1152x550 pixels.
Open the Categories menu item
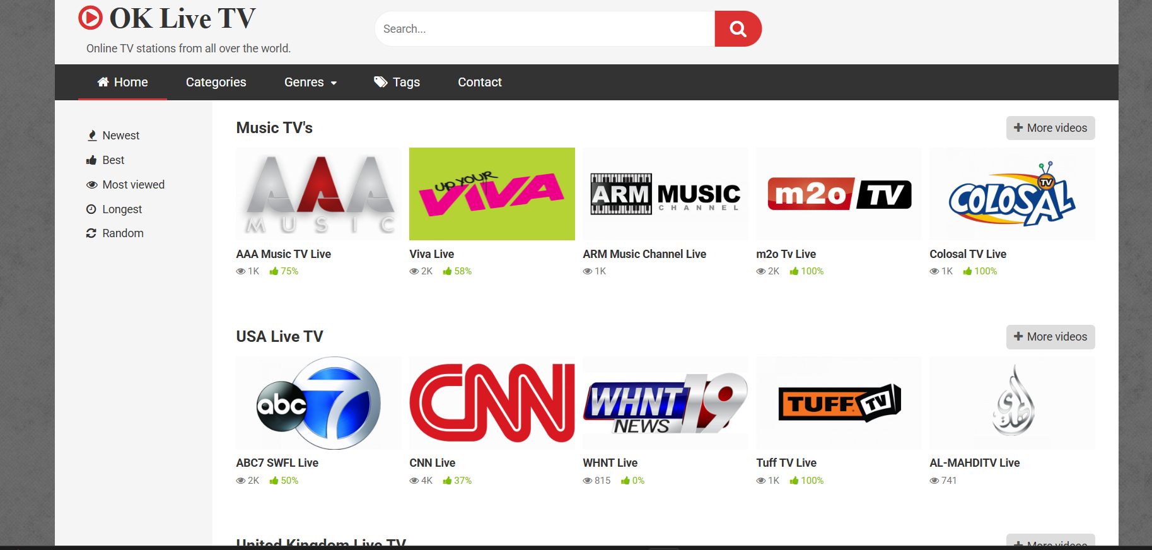tap(216, 82)
